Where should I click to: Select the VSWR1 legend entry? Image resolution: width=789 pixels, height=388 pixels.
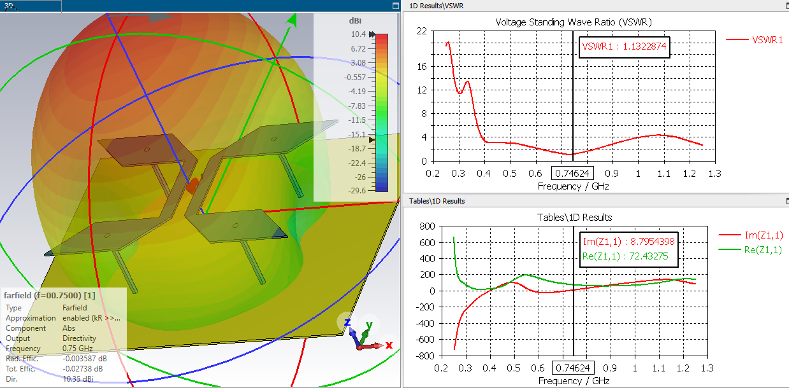click(755, 39)
